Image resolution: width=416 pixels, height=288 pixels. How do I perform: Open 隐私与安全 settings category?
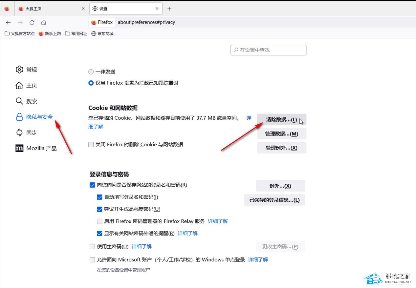point(34,117)
